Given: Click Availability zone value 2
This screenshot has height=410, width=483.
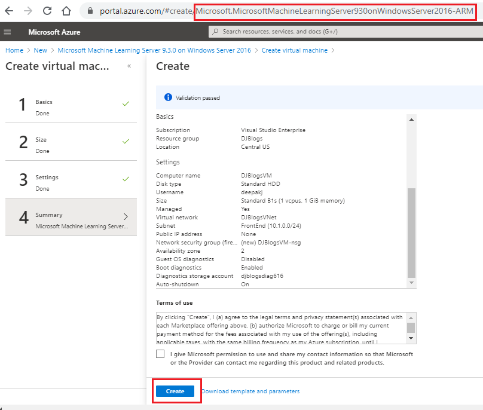Looking at the screenshot, I should (x=243, y=251).
